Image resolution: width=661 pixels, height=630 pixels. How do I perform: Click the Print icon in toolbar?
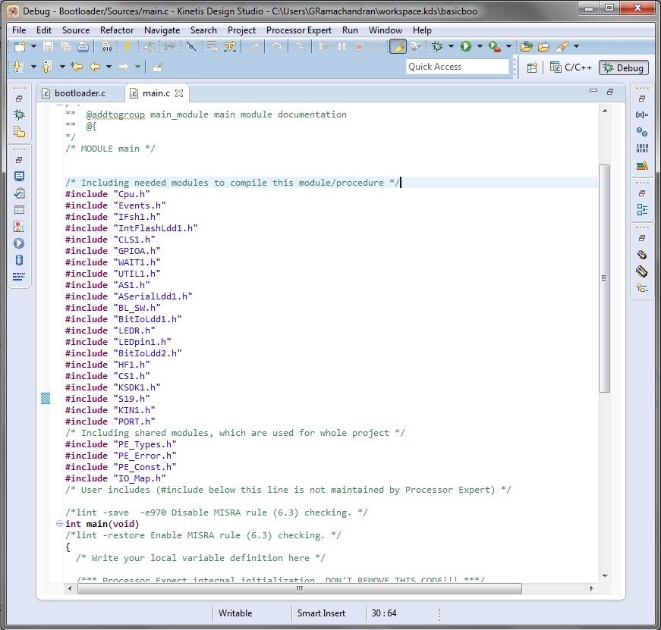pos(83,47)
